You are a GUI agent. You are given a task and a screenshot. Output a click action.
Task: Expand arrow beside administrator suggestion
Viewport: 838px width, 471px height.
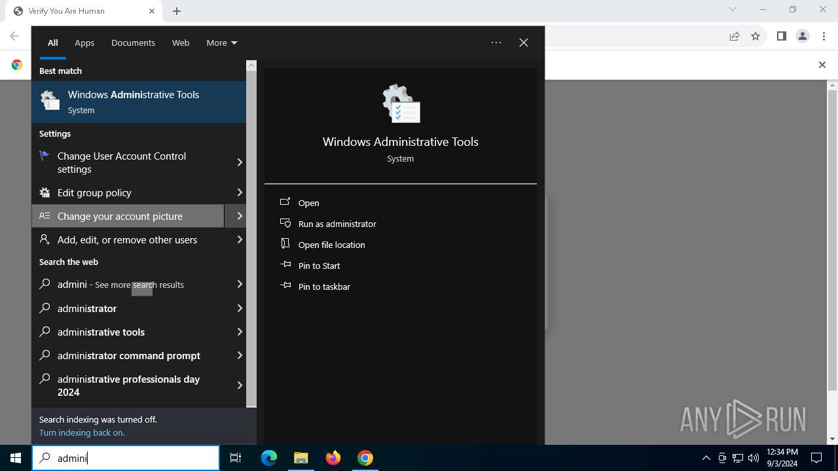pos(239,308)
